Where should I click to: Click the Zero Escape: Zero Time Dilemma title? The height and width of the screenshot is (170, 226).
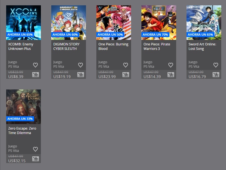pyautogui.click(x=22, y=130)
